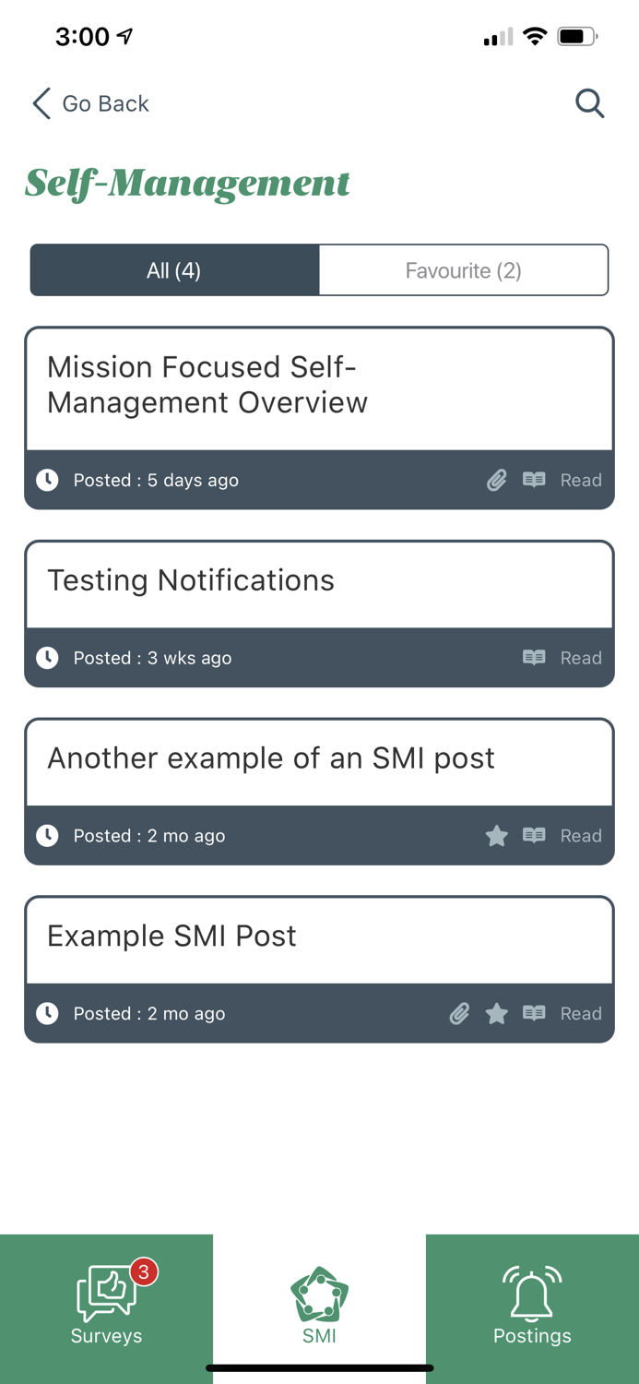Unfavourite Another example of an SMI post star
The image size is (639, 1384).
coord(496,835)
